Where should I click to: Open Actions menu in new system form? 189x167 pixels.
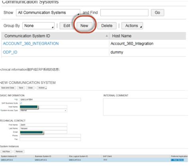click(42, 88)
